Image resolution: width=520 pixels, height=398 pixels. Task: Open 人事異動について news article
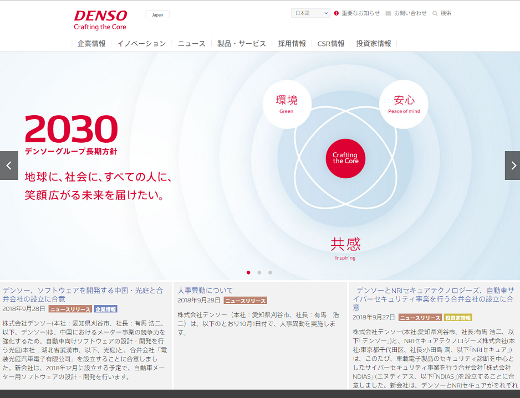coord(205,291)
